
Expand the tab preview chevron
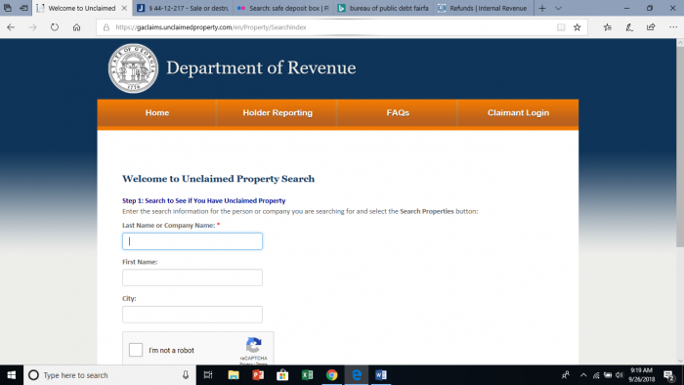click(558, 8)
